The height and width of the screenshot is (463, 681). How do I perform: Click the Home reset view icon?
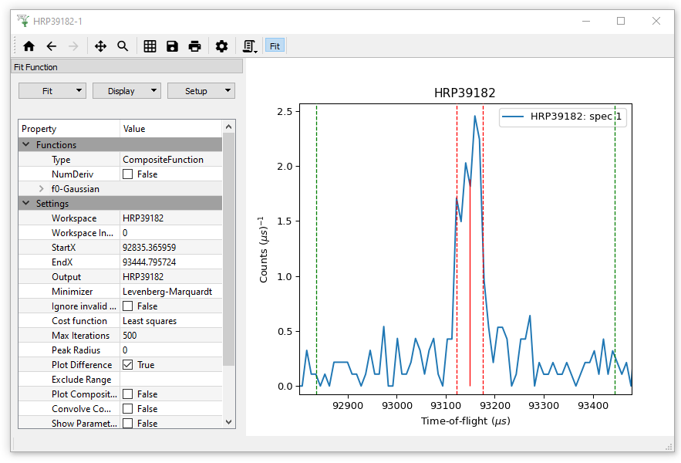[29, 46]
